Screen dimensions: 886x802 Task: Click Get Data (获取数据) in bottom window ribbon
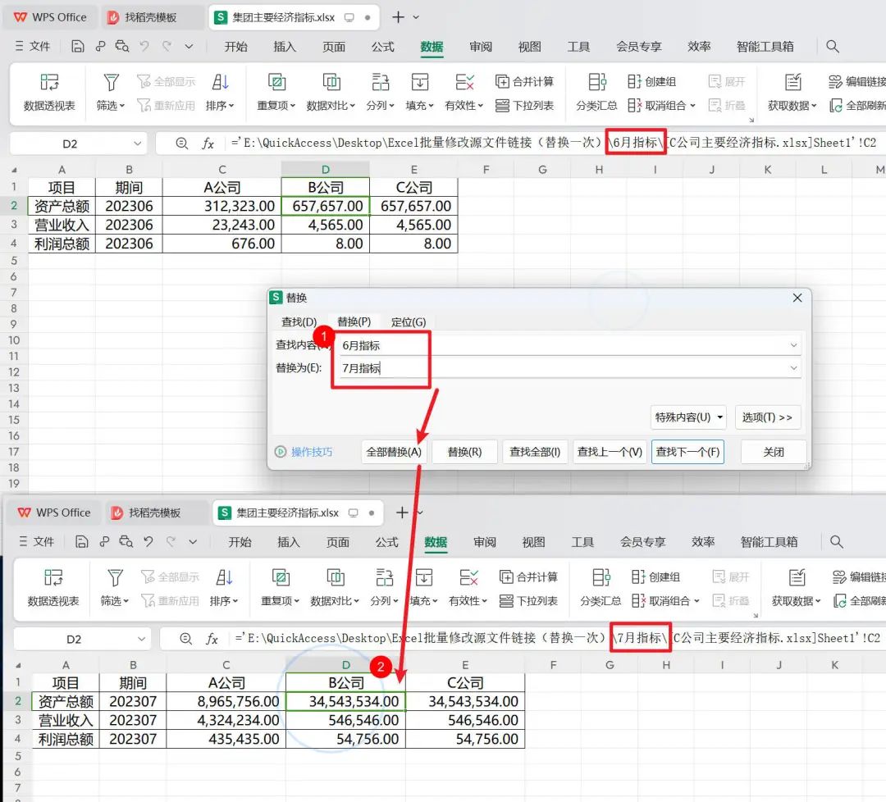tap(796, 588)
